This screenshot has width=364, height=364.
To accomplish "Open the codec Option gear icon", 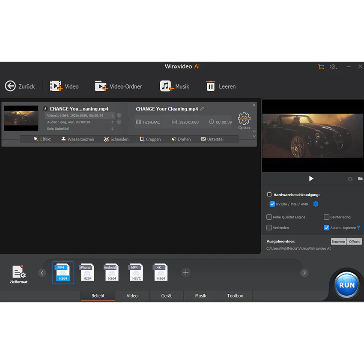I will (244, 119).
